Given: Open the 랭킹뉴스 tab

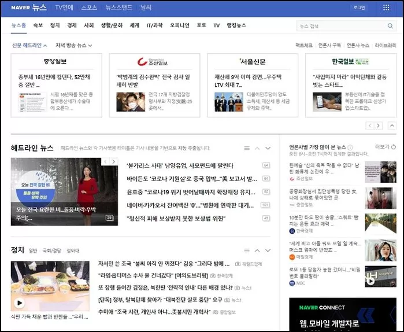Looking at the screenshot, I should [x=236, y=25].
